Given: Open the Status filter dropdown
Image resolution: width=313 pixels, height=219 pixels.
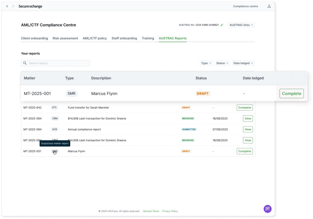Looking at the screenshot, I should click(222, 63).
